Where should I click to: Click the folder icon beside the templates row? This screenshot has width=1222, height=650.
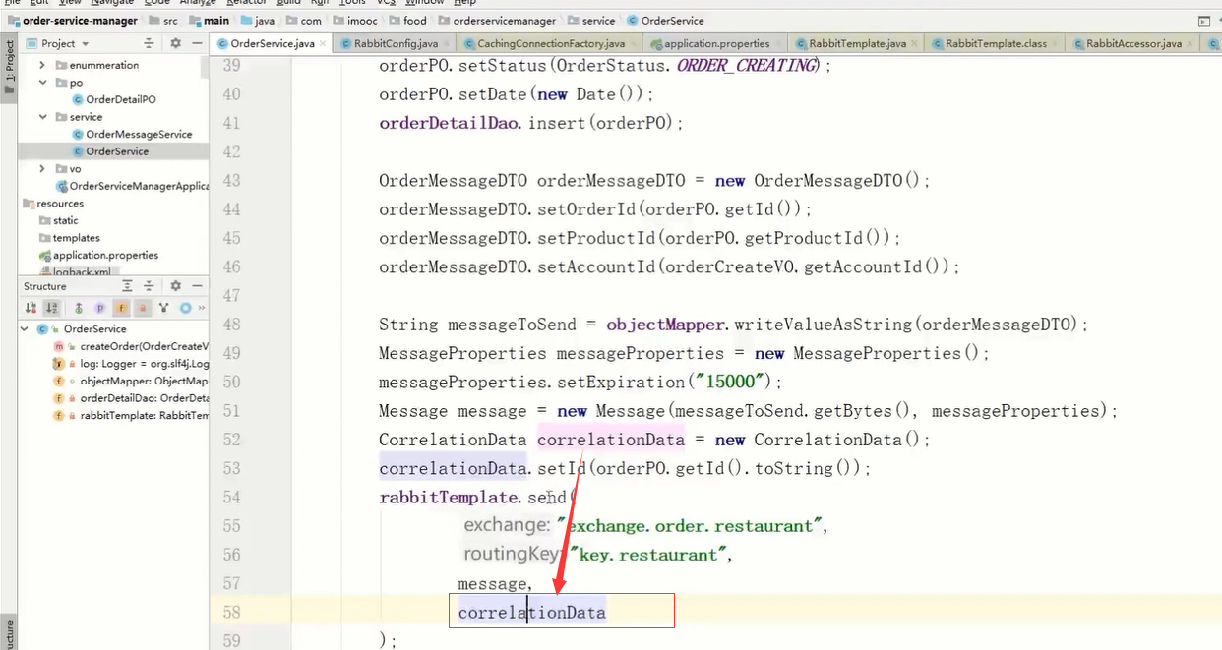(44, 238)
